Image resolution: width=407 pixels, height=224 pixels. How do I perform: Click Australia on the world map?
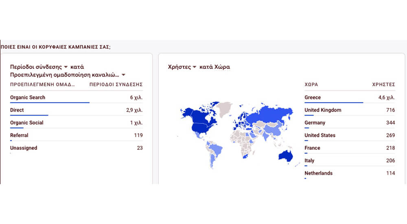pos(286,156)
